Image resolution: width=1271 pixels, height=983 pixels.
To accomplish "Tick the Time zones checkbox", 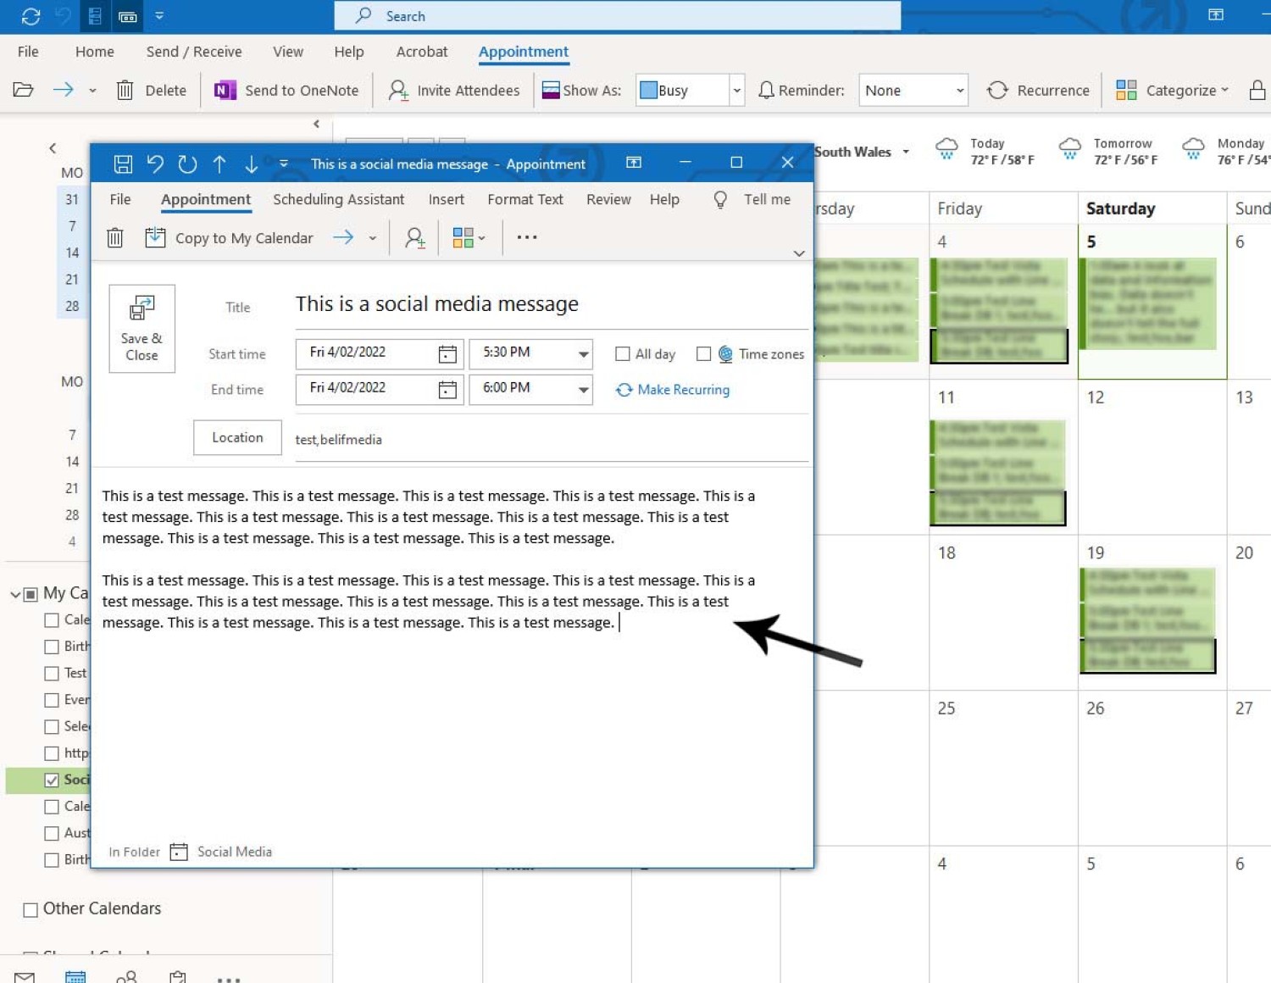I will (x=703, y=354).
